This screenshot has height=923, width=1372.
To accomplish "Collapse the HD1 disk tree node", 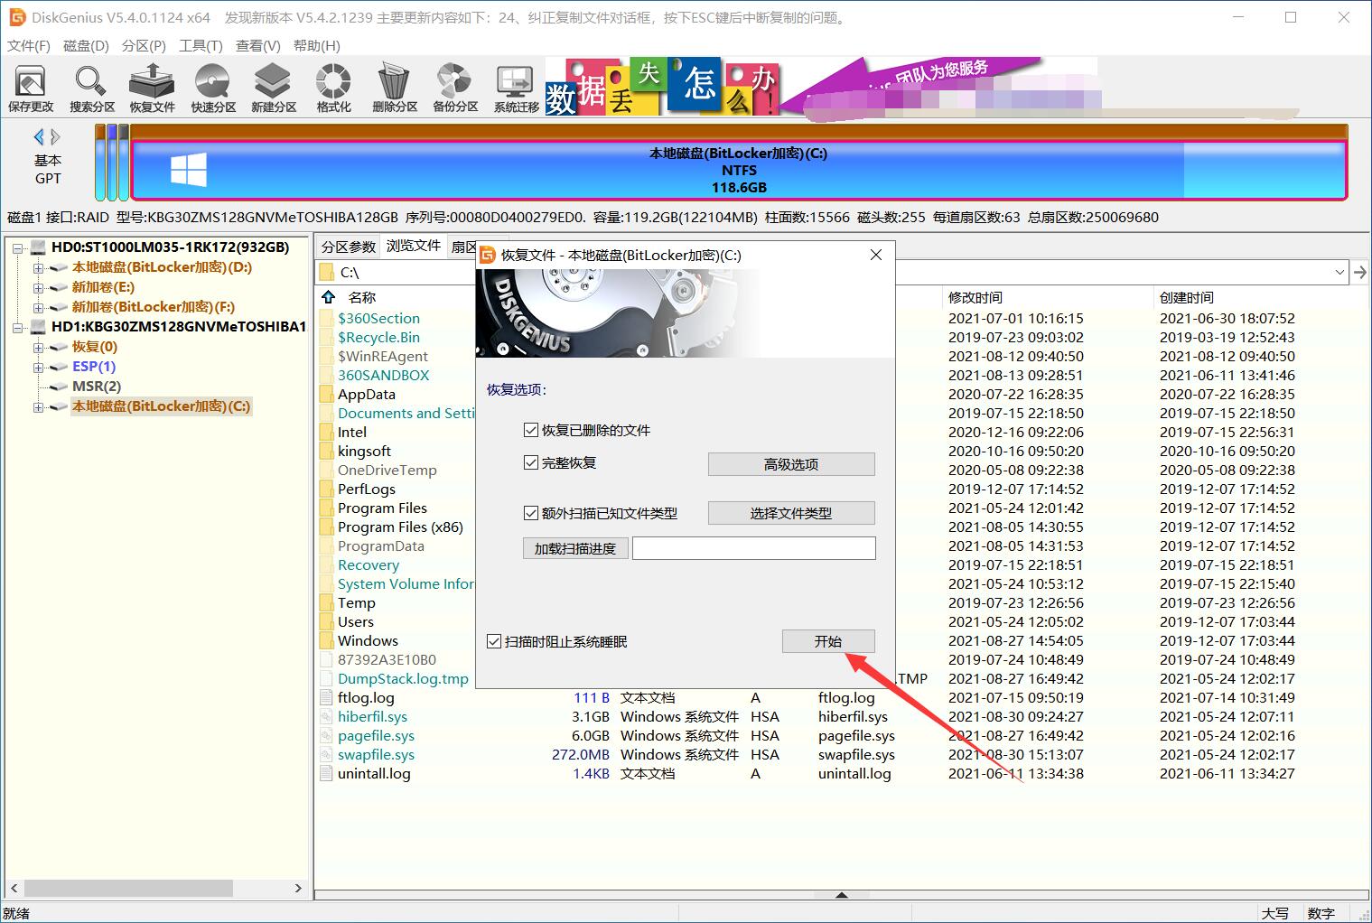I will click(x=18, y=327).
